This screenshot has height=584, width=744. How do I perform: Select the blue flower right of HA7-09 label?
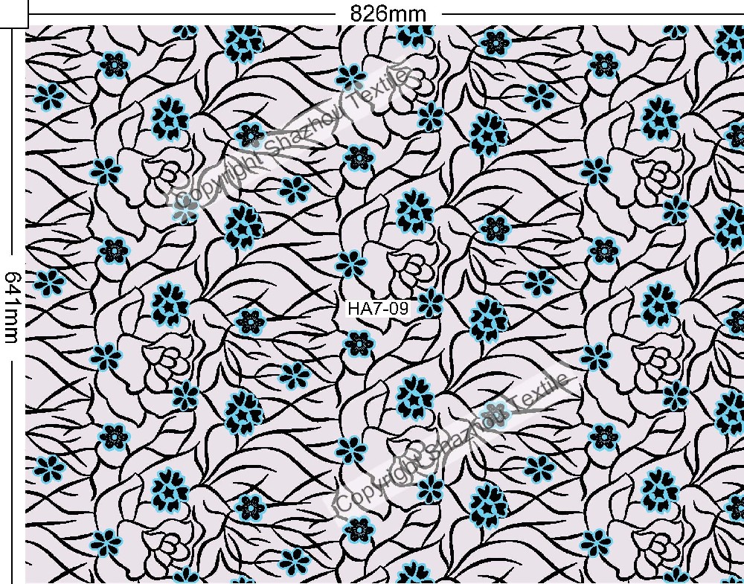(x=430, y=304)
